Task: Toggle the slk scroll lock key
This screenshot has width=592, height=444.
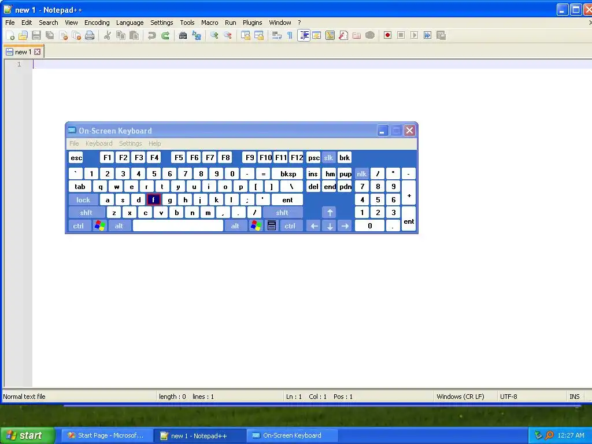Action: (328, 158)
